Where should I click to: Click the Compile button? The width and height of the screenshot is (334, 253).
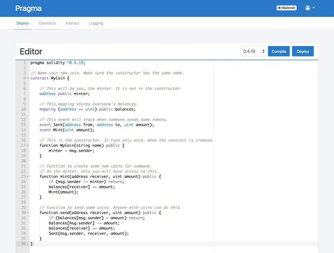click(279, 51)
